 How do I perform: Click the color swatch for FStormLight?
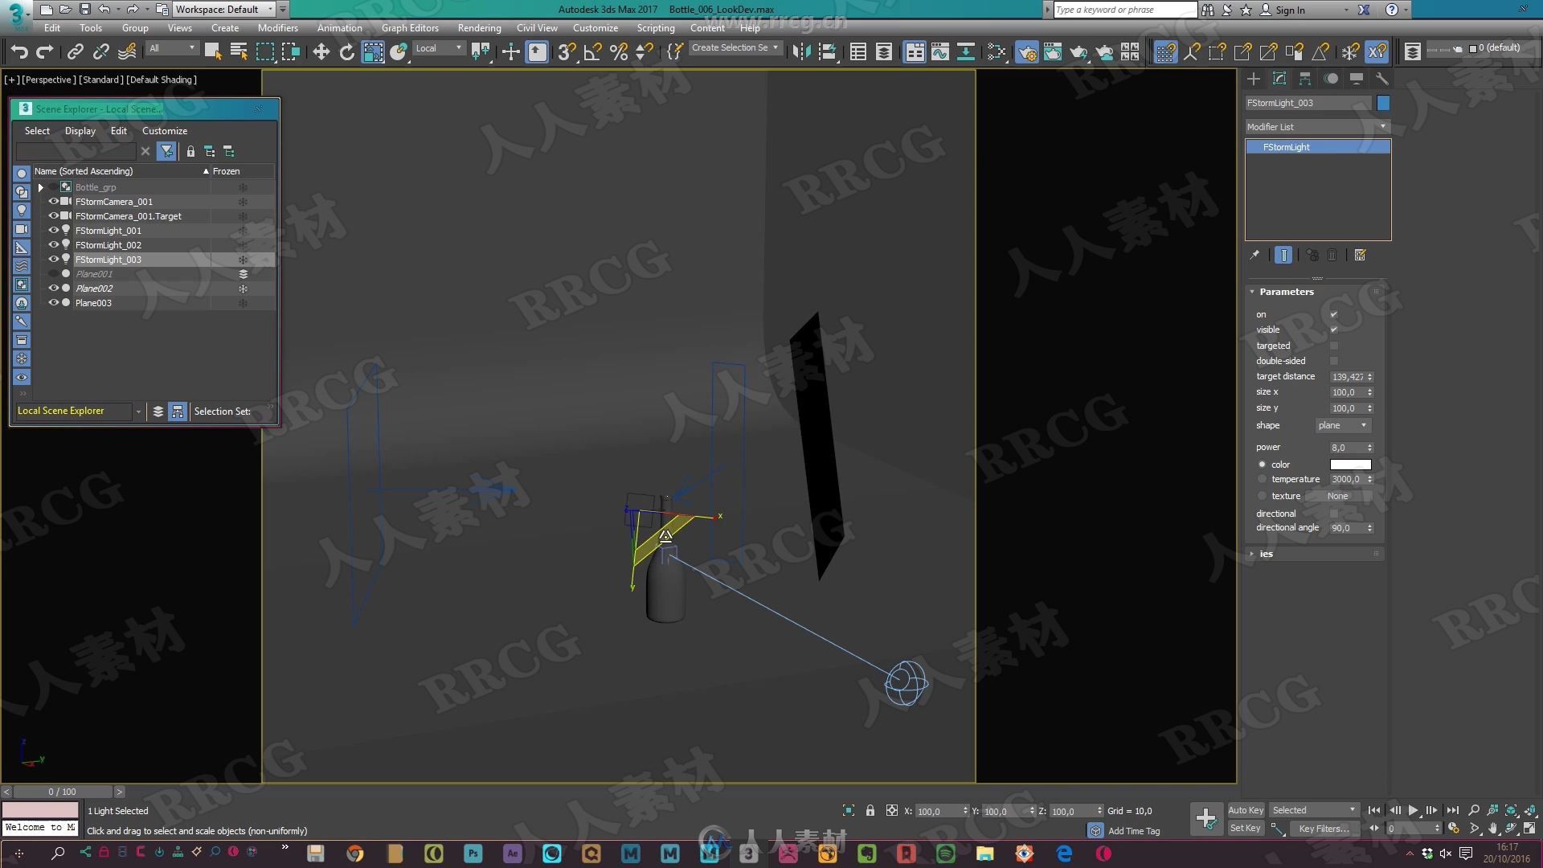tap(1349, 463)
